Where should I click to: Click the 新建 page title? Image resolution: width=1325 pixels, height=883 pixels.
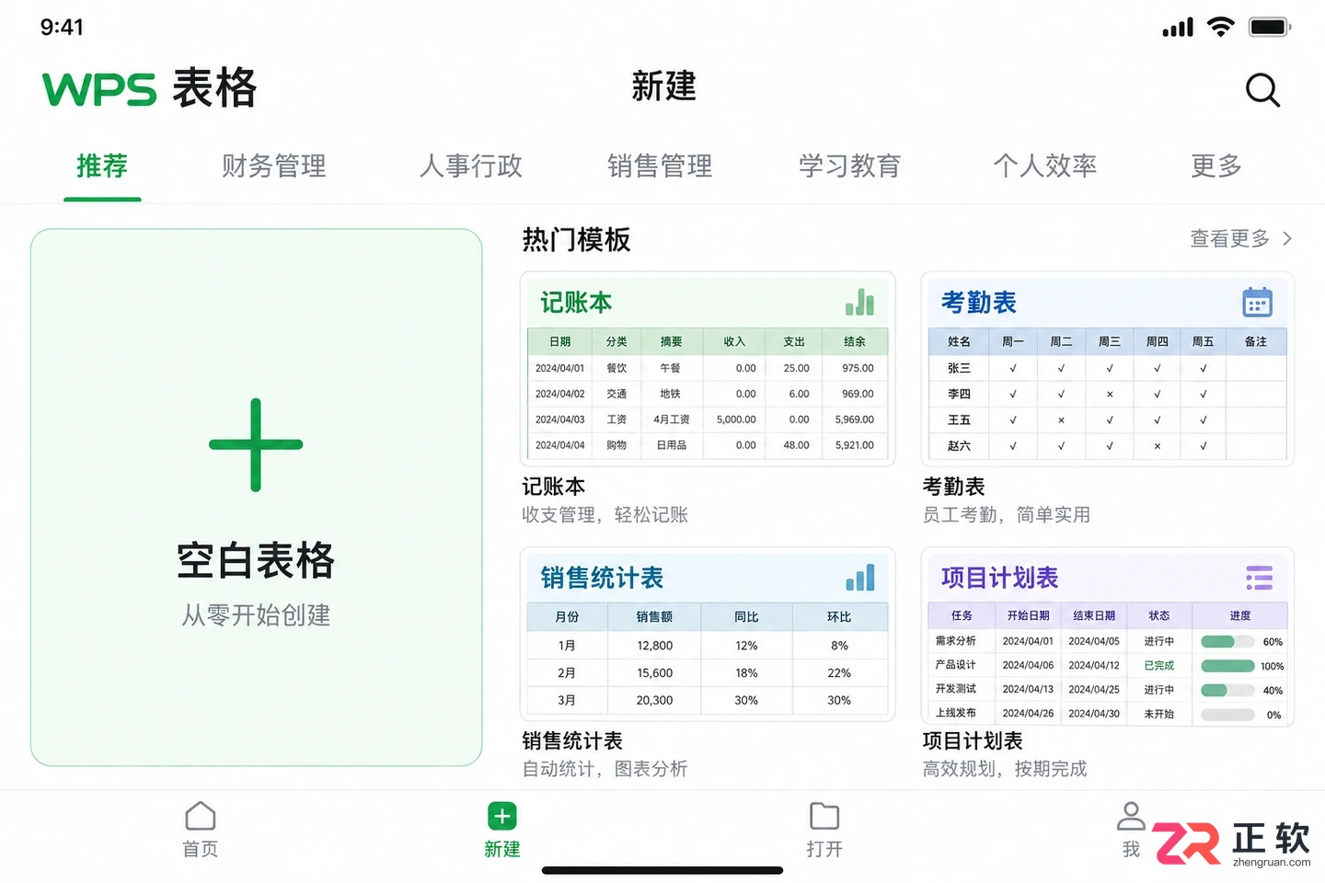point(663,86)
